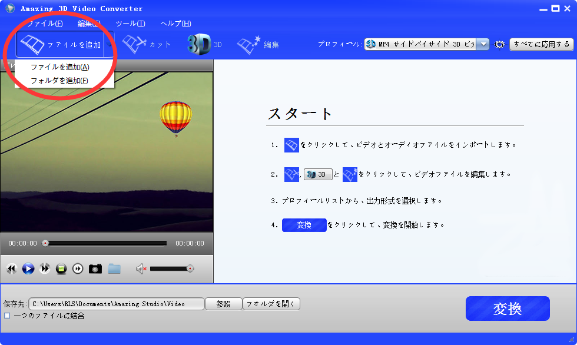Open the ヘルプ(H) menu
The height and width of the screenshot is (345, 577).
175,24
